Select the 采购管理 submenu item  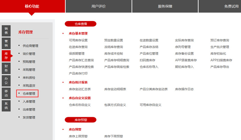point(29,70)
